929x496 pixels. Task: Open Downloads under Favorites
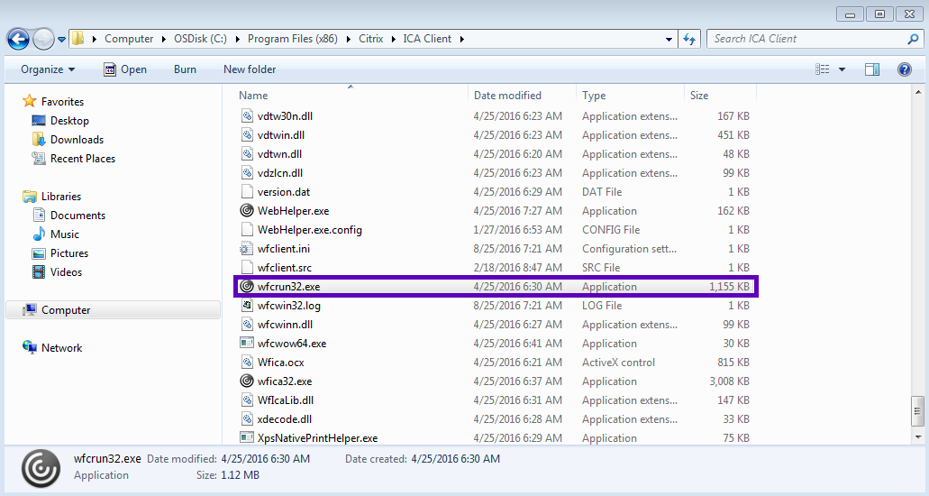click(68, 140)
